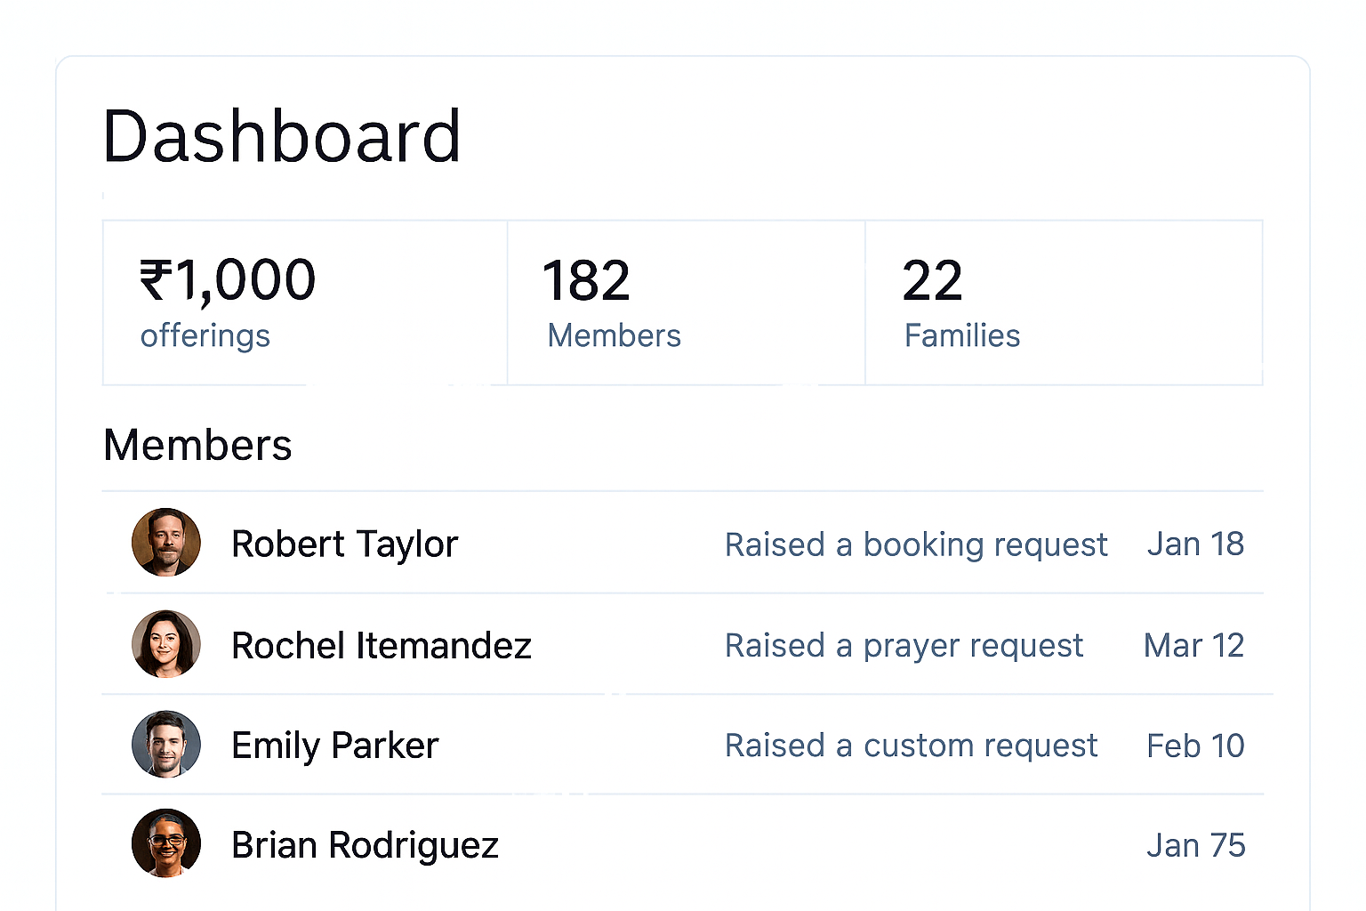Open 'Raised a prayer request' activity
Screen dimensions: 1366x911
(x=904, y=646)
